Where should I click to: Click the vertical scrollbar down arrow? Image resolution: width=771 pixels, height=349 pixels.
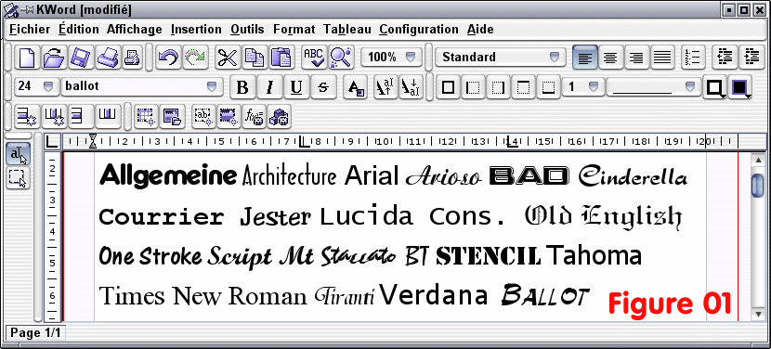[758, 313]
